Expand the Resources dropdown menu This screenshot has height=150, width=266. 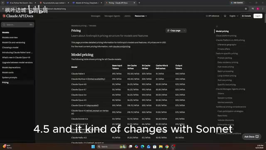140,16
